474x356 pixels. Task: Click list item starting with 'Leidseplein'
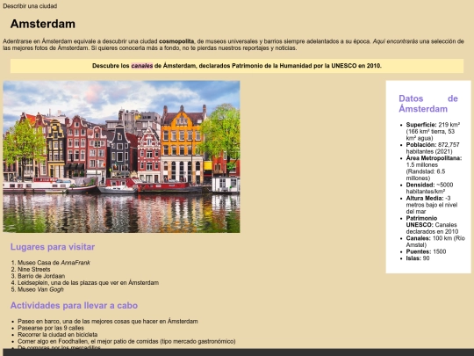[88, 282]
